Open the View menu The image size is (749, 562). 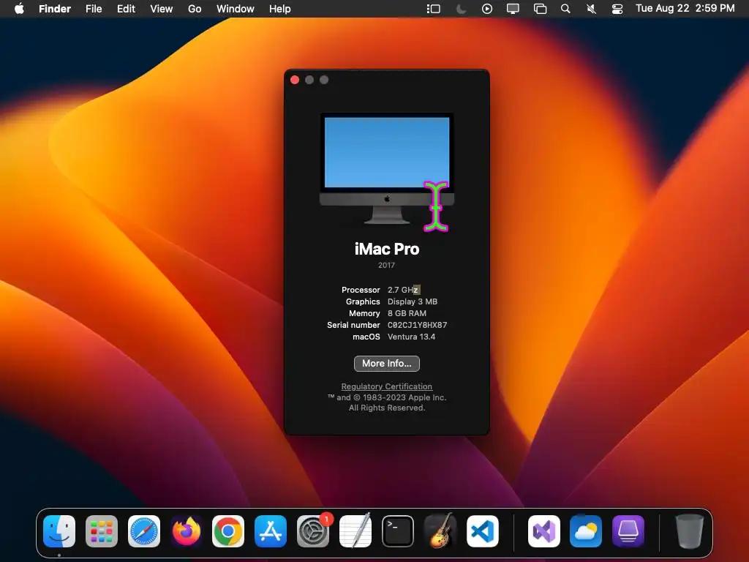click(162, 9)
